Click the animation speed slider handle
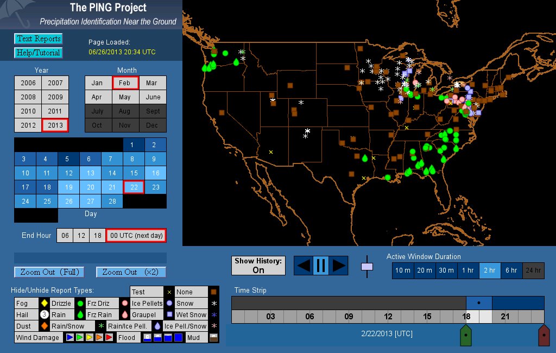The height and width of the screenshot is (353, 556). (367, 267)
